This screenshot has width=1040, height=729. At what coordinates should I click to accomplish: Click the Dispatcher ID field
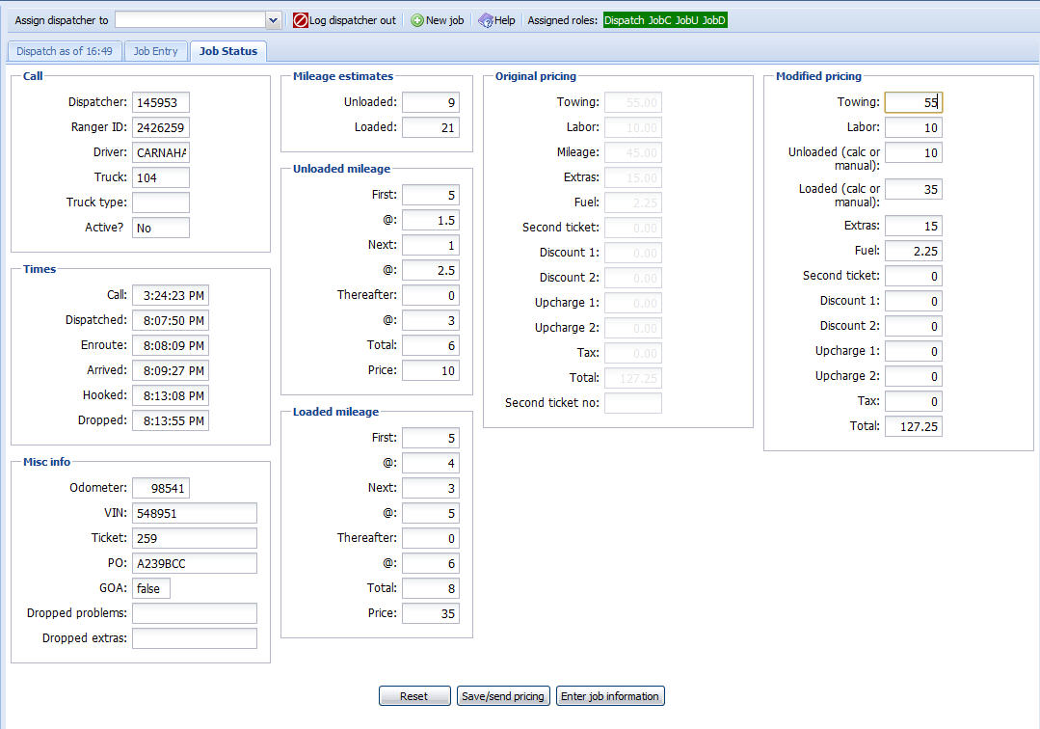click(161, 102)
